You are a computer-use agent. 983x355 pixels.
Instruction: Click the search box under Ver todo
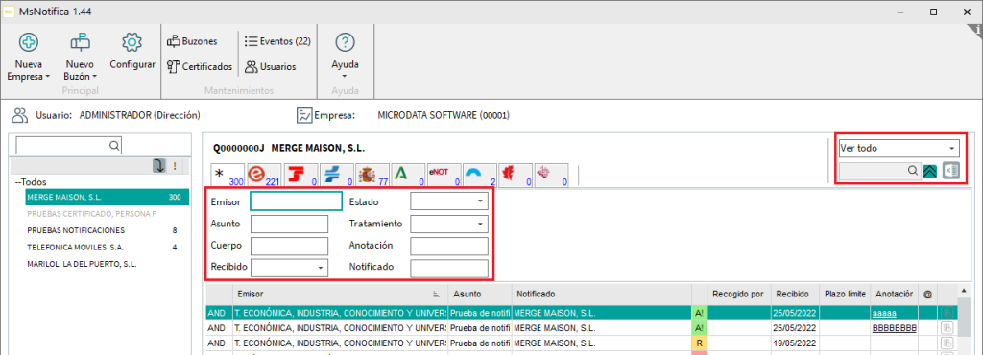click(879, 171)
